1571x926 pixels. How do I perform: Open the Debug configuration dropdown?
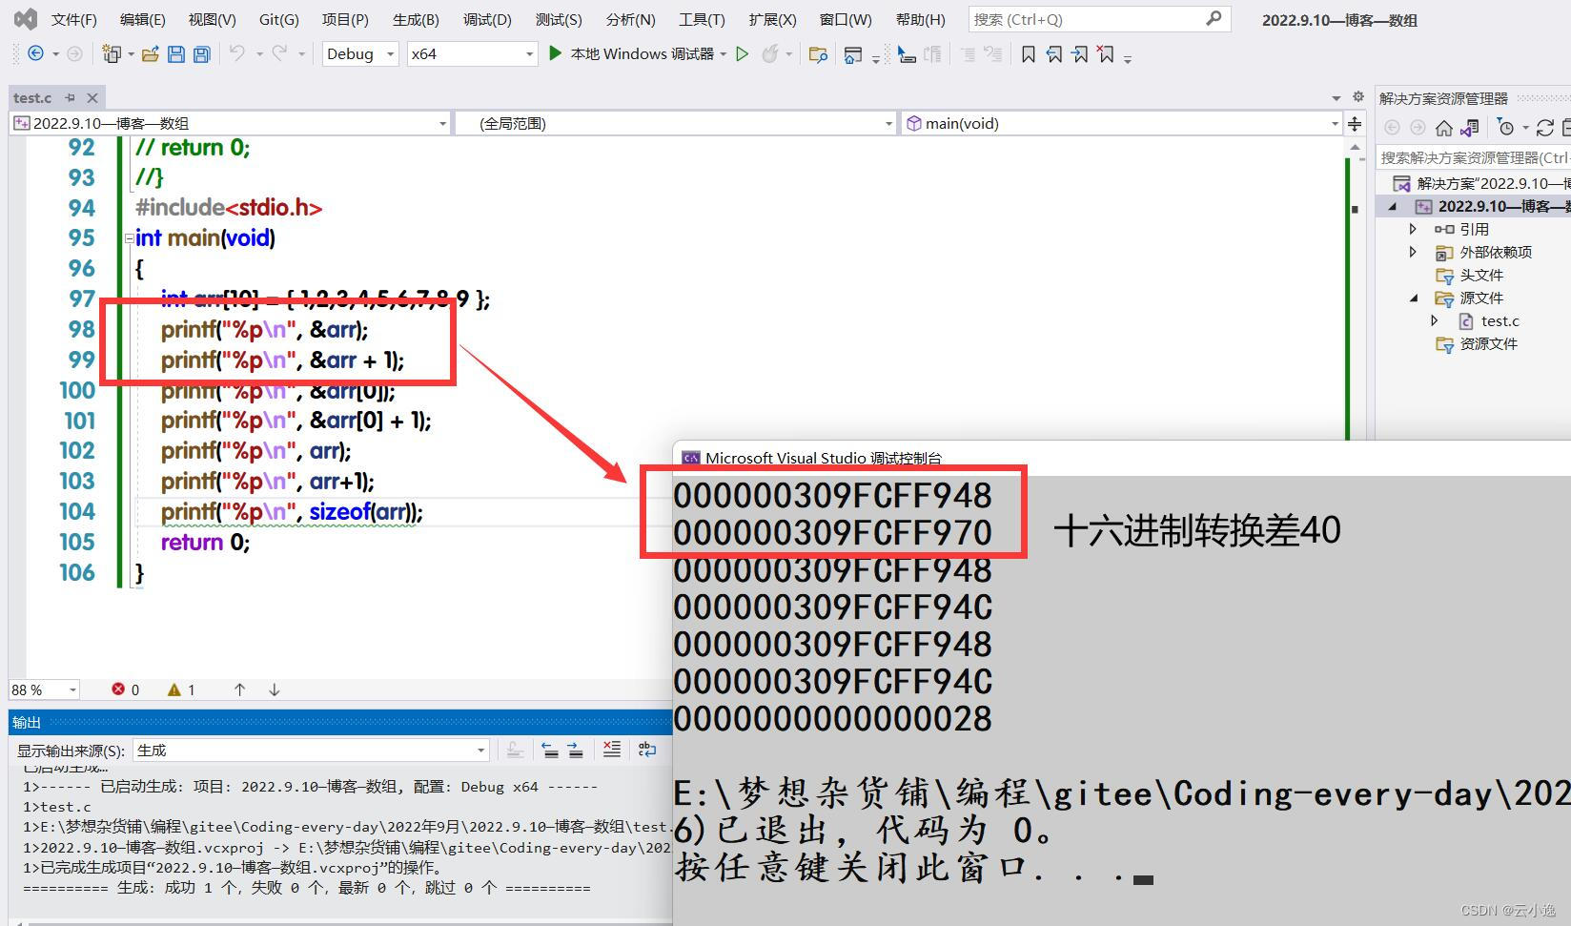pyautogui.click(x=360, y=54)
